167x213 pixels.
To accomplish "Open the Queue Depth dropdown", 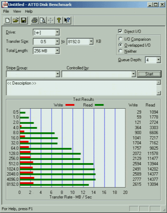I will 158,60.
